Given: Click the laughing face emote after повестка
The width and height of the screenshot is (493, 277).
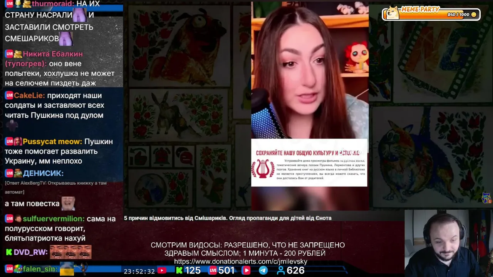Looking at the screenshot, I should (x=68, y=203).
